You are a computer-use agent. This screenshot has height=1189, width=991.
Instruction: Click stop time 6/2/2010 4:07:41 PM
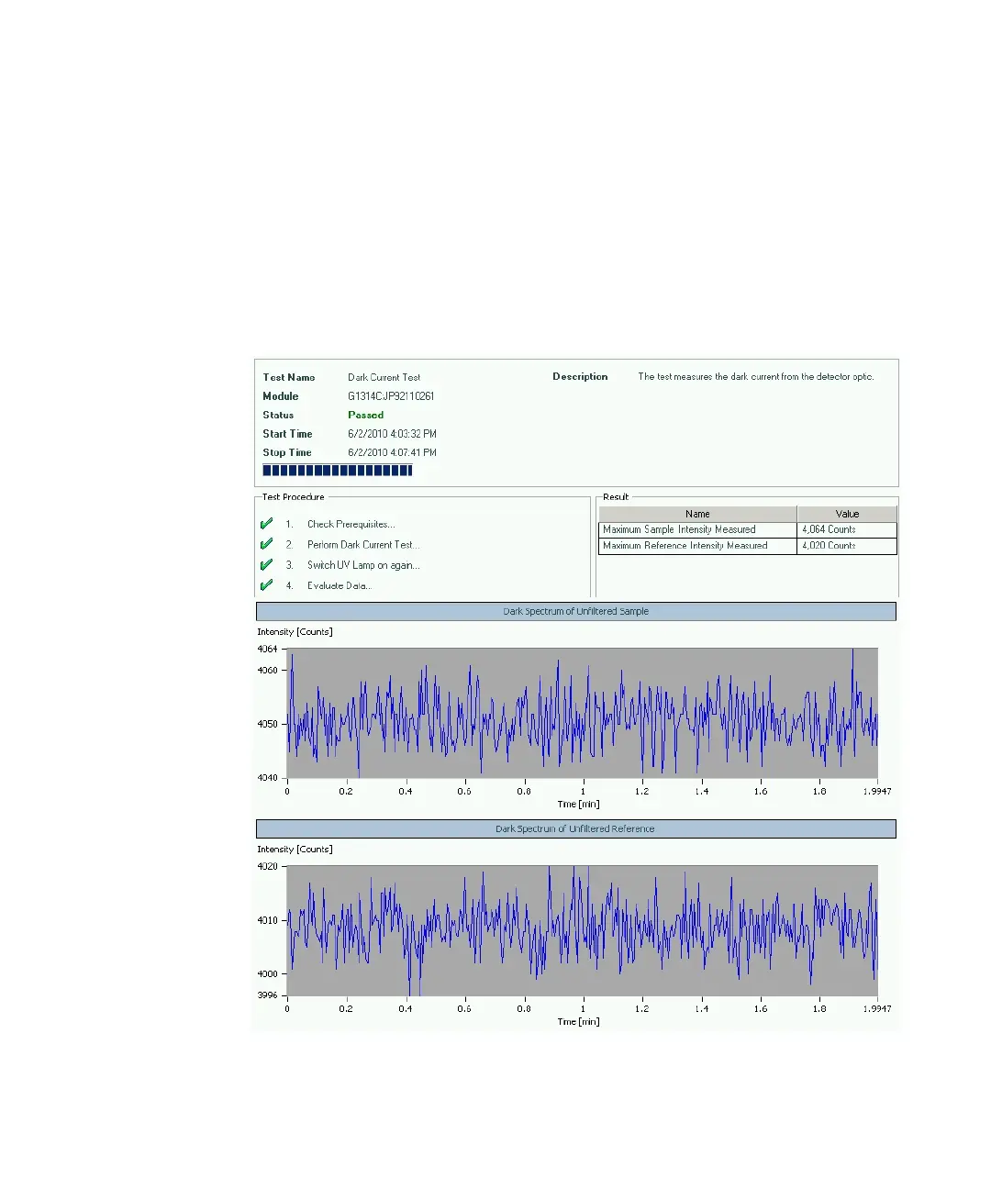tap(392, 452)
